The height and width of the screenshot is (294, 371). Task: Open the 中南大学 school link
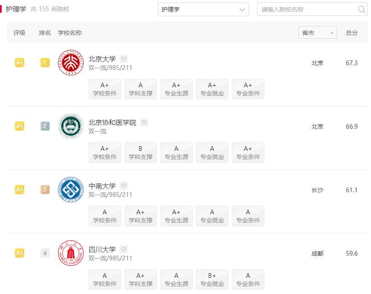[x=102, y=186]
